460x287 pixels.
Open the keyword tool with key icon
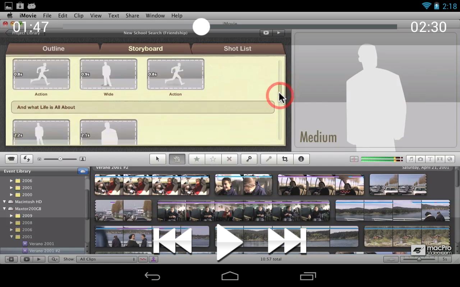(249, 159)
